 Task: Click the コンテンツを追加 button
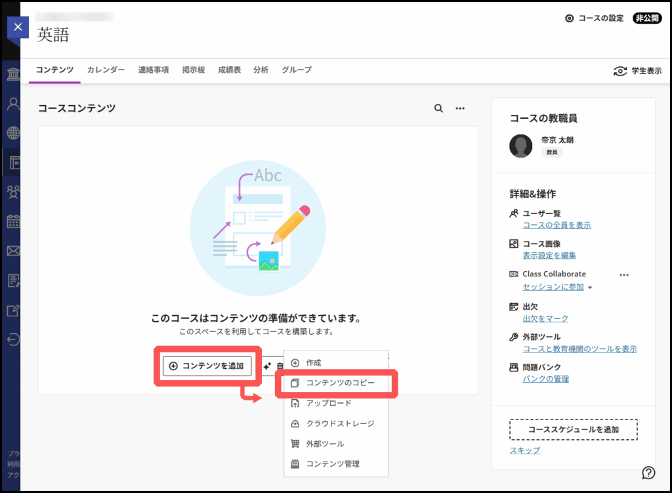207,366
